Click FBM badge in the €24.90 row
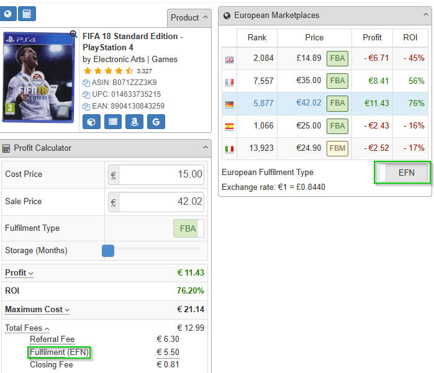 coord(337,148)
